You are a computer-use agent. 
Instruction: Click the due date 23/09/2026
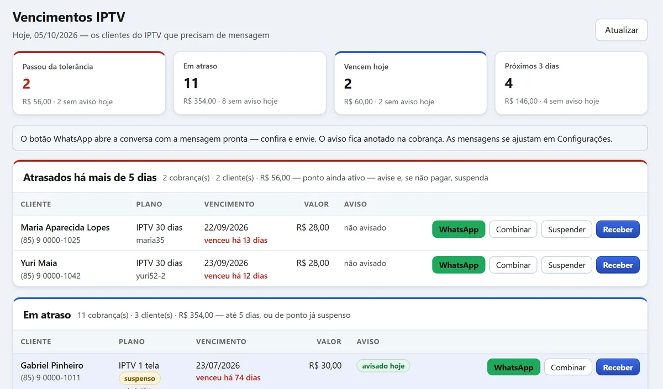coord(226,263)
